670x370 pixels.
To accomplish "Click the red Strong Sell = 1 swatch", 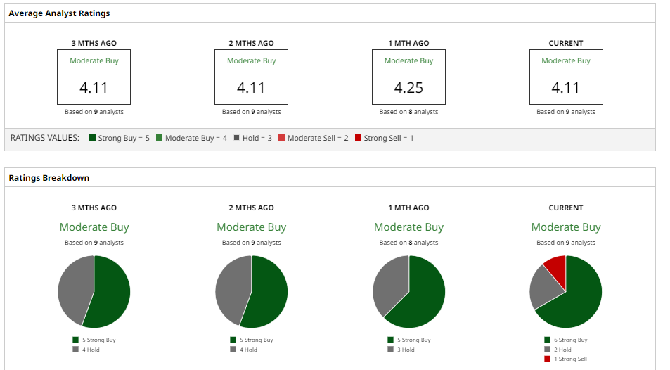I will (x=358, y=139).
